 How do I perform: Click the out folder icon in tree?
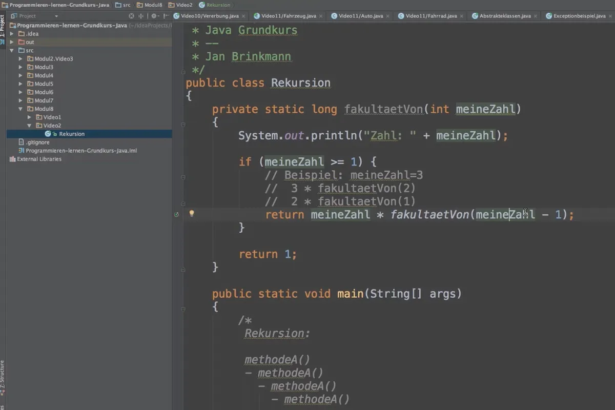tap(22, 42)
